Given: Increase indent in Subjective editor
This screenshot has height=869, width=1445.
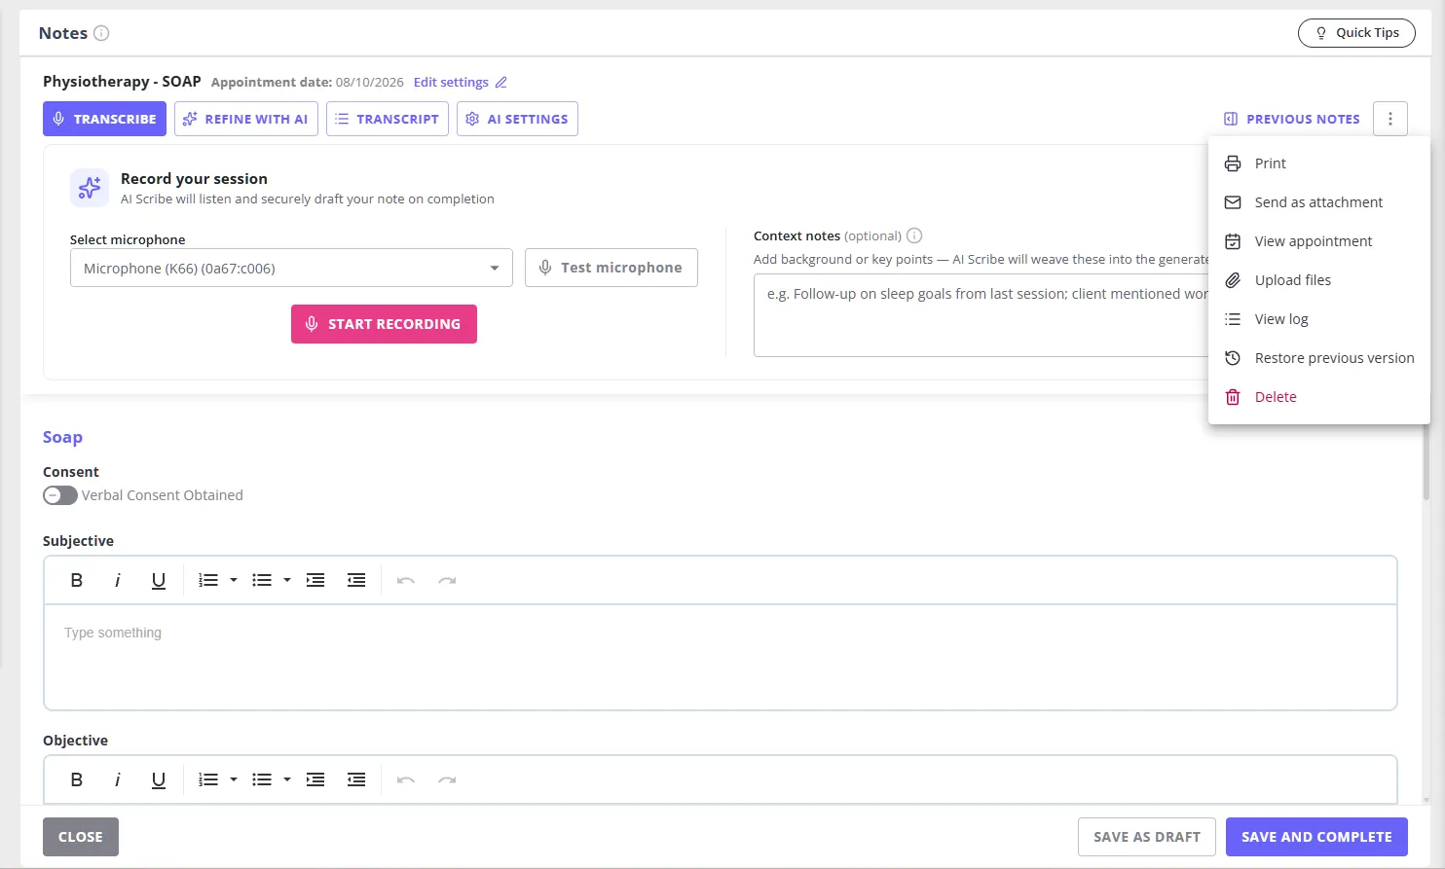Looking at the screenshot, I should click(315, 581).
